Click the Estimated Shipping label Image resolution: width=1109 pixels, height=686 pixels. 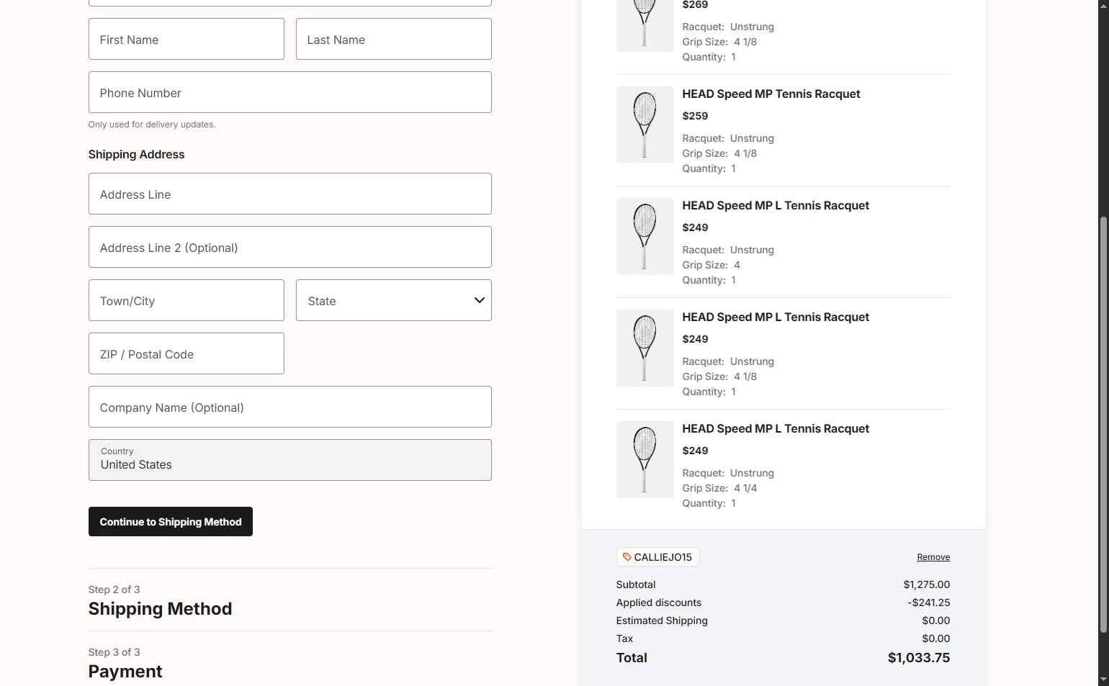[662, 620]
